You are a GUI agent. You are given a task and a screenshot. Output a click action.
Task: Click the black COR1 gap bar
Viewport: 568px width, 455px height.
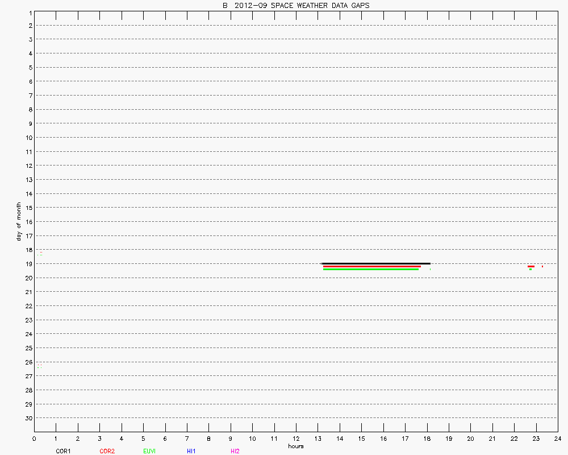375,263
